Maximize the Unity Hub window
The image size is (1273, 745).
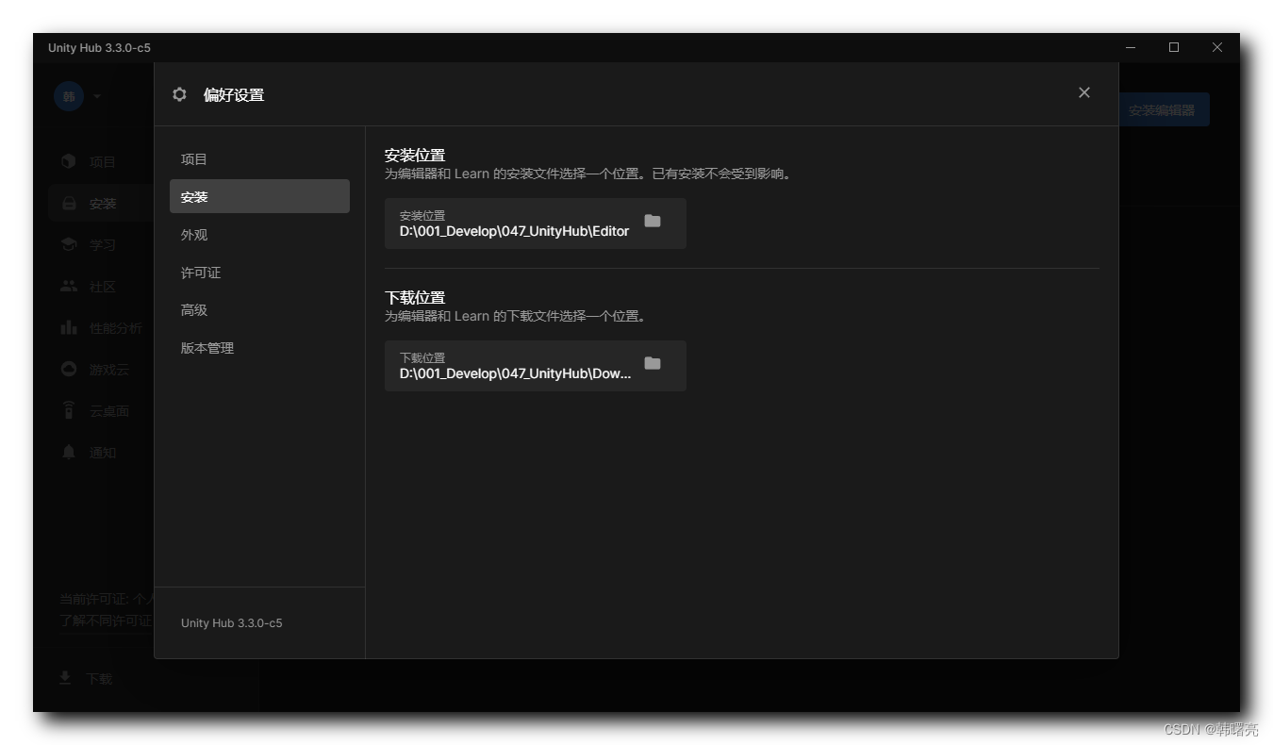pos(1174,47)
